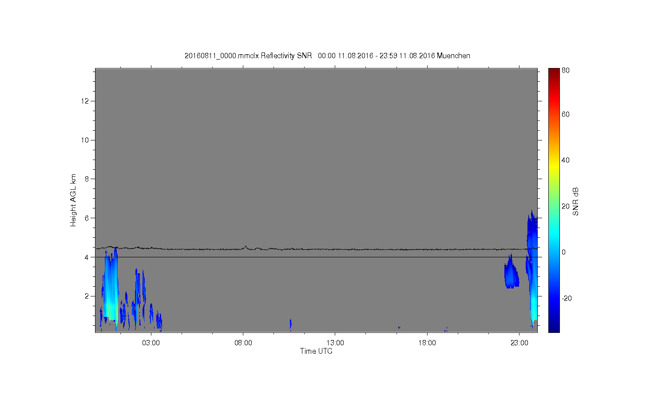666x400 pixels.
Task: Click the colorbar label '-20'
Action: (x=567, y=298)
